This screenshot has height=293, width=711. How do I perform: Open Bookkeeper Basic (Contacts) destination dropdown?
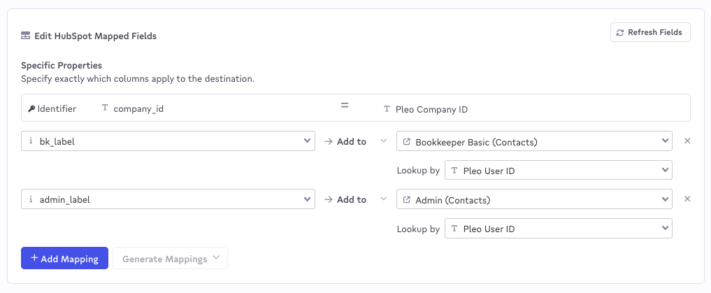tap(534, 141)
